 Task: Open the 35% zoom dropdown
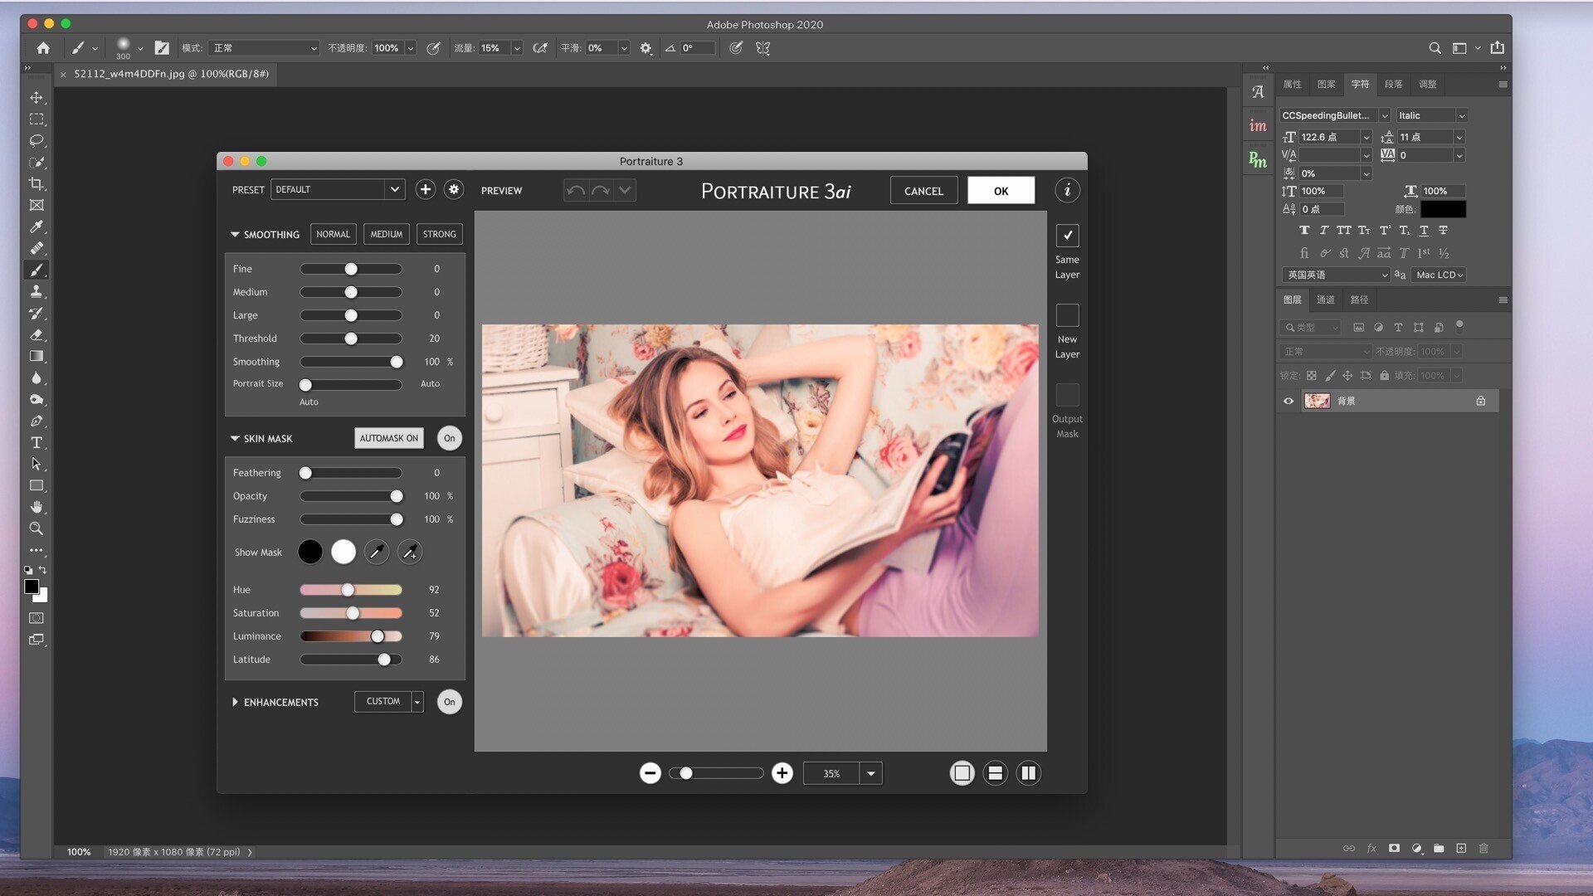point(871,774)
